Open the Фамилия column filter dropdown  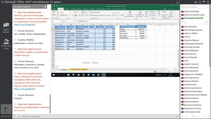(x=66, y=27)
